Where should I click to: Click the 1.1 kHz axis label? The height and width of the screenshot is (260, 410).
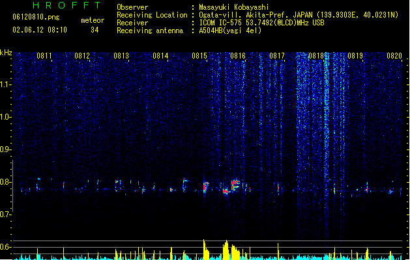click(x=5, y=84)
